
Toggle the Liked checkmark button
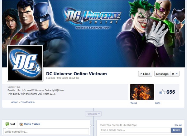click(145, 74)
